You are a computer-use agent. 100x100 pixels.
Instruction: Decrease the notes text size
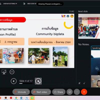[84, 83]
